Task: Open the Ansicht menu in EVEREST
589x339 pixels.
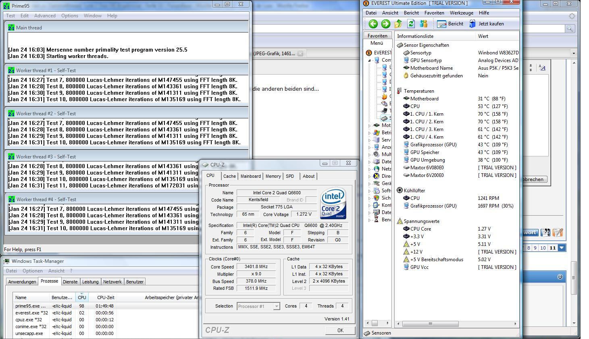Action: pos(390,13)
